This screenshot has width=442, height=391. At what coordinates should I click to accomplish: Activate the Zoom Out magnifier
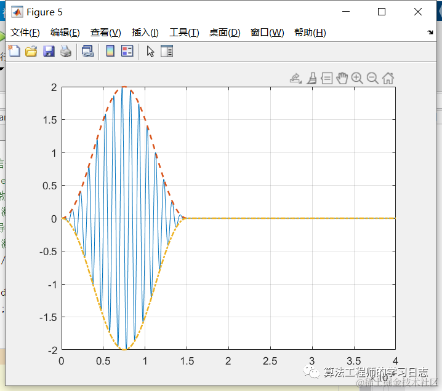[x=372, y=78]
